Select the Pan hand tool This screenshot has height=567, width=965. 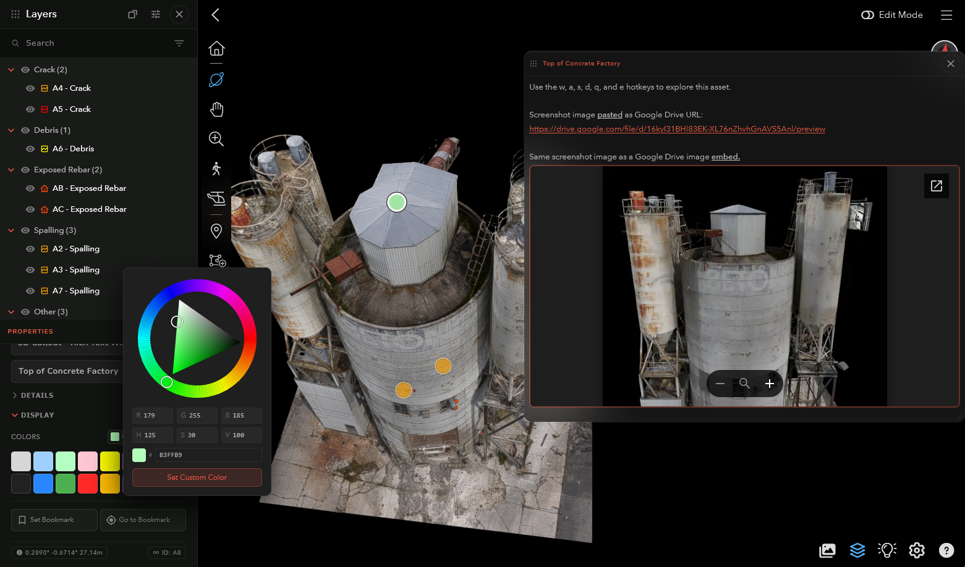216,109
